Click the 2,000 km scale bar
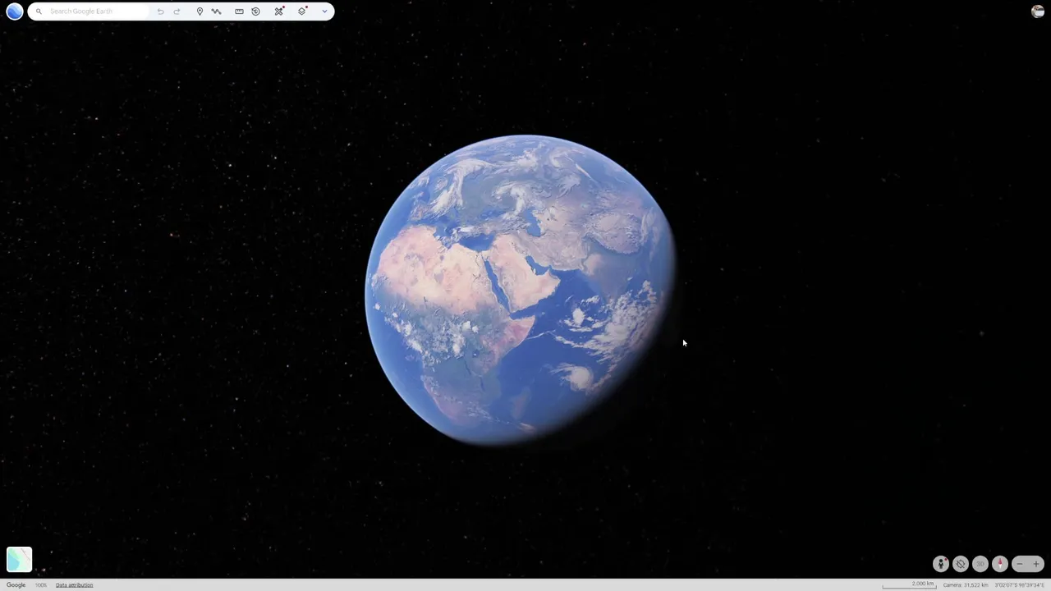The height and width of the screenshot is (591, 1051). point(909,584)
